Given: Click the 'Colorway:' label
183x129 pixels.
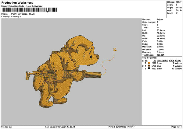Looking at the screenshot, I should point(5,17).
